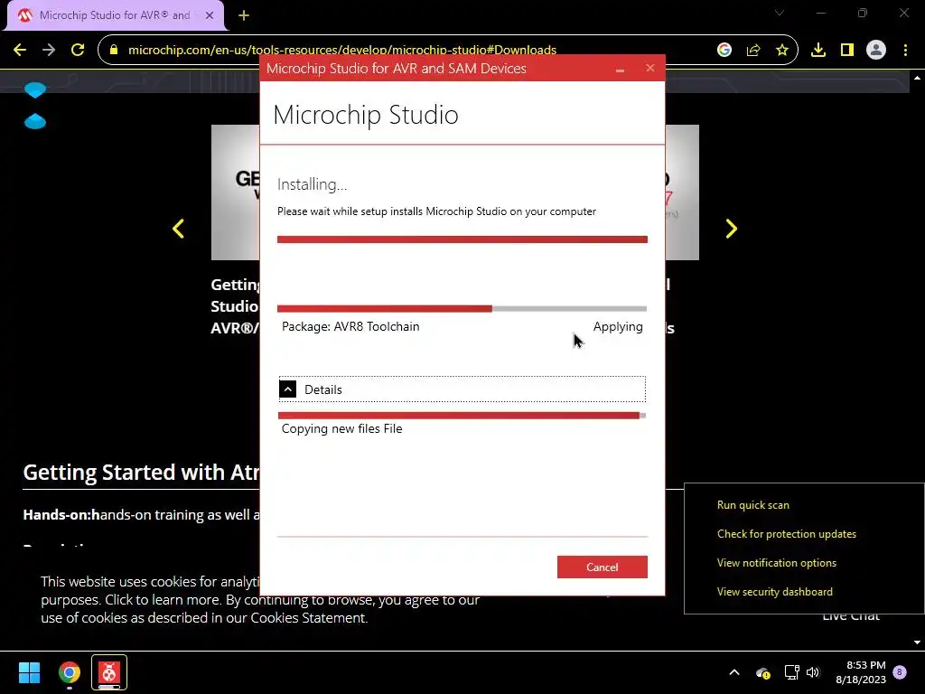
Task: Open Chrome from the taskbar
Action: [69, 672]
